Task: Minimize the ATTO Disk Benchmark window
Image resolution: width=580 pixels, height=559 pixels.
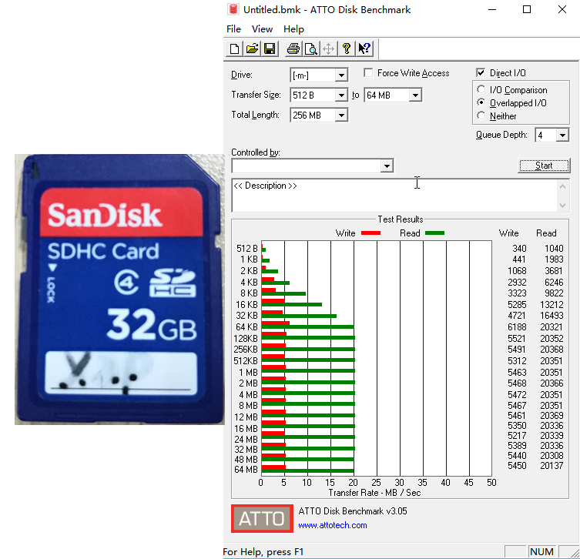Action: coord(492,9)
